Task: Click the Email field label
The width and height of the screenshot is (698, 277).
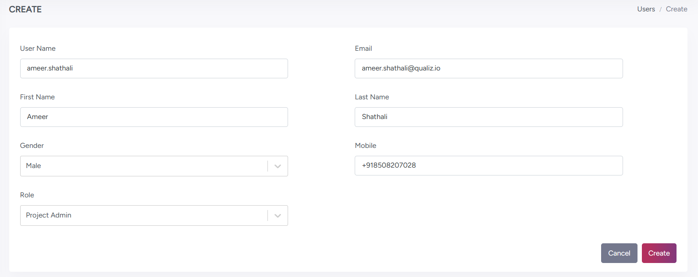Action: pyautogui.click(x=363, y=49)
